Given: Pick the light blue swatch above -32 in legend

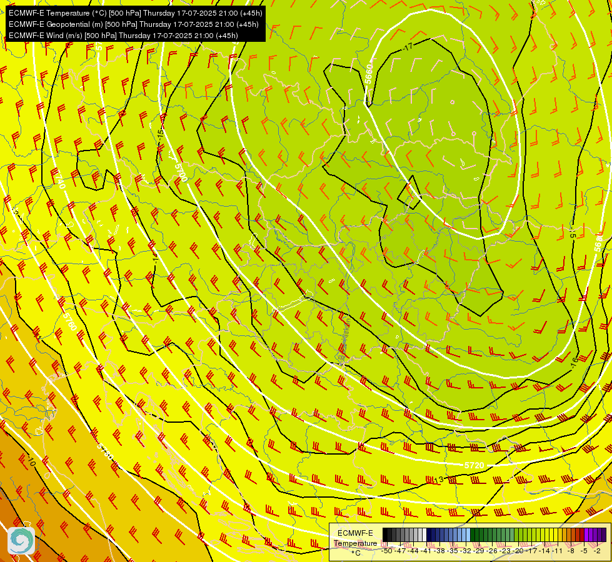Looking at the screenshot, I should [468, 535].
